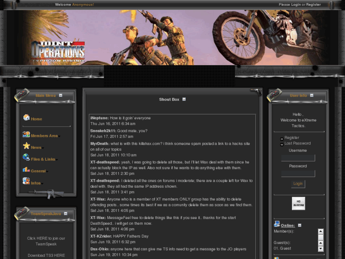Click iNeptune username in Shout Box

(100, 118)
